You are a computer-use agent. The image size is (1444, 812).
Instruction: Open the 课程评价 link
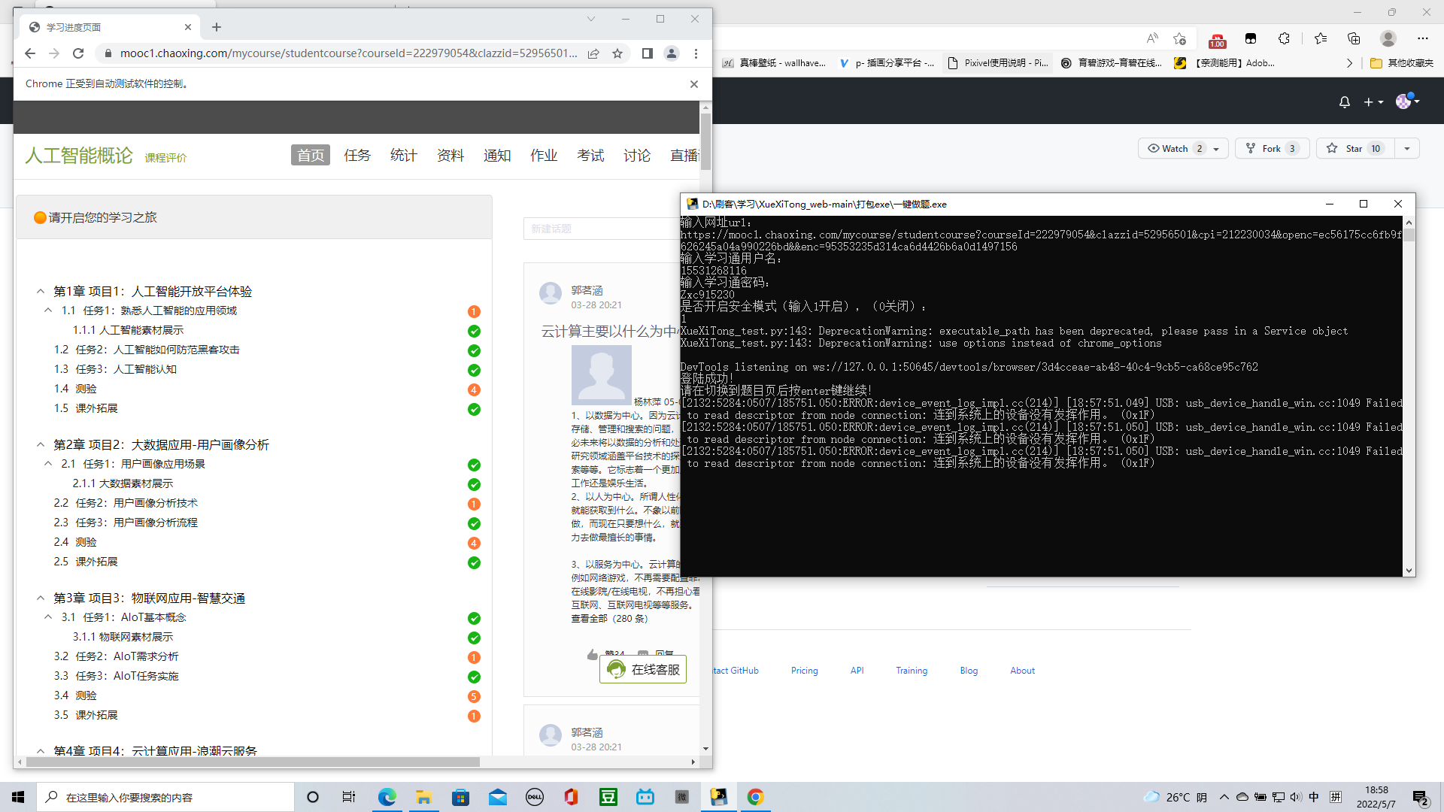coord(166,159)
